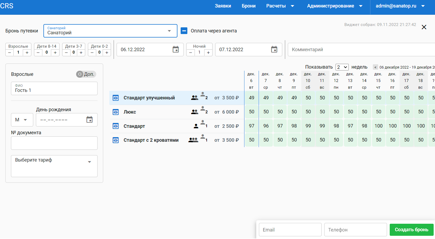The height and width of the screenshot is (239, 435).
Task: Open the Выберите тариф dropdown
Action: tap(89, 162)
